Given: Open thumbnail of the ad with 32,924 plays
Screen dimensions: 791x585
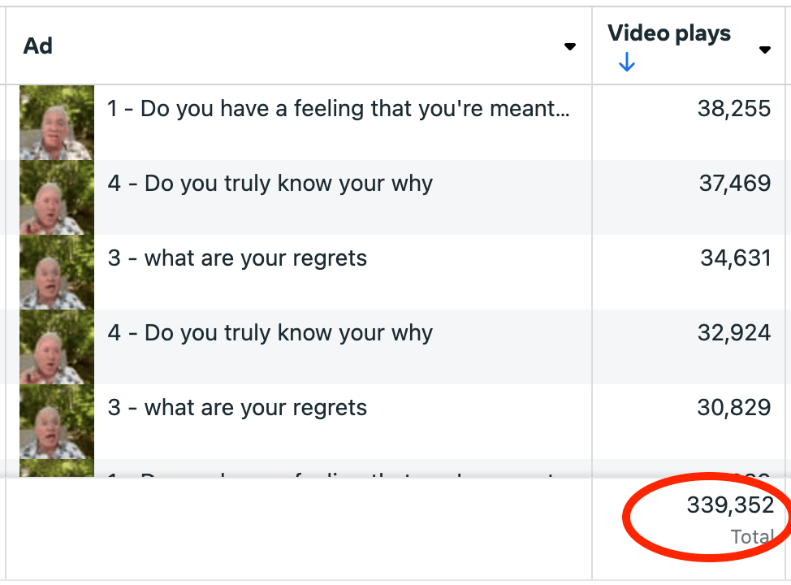Looking at the screenshot, I should click(x=57, y=346).
